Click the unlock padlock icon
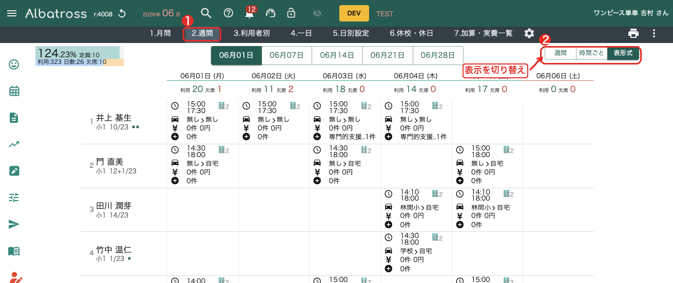This screenshot has height=283, width=673. [x=291, y=13]
